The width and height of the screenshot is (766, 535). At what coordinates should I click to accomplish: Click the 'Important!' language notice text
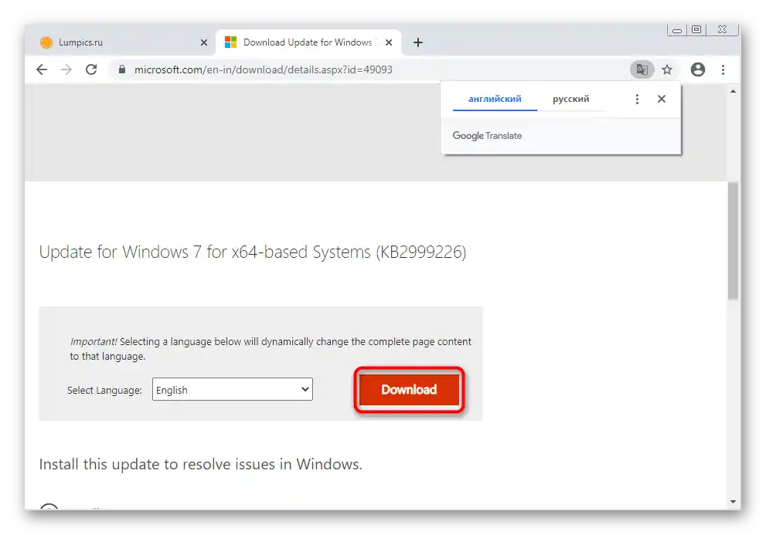pyautogui.click(x=271, y=349)
